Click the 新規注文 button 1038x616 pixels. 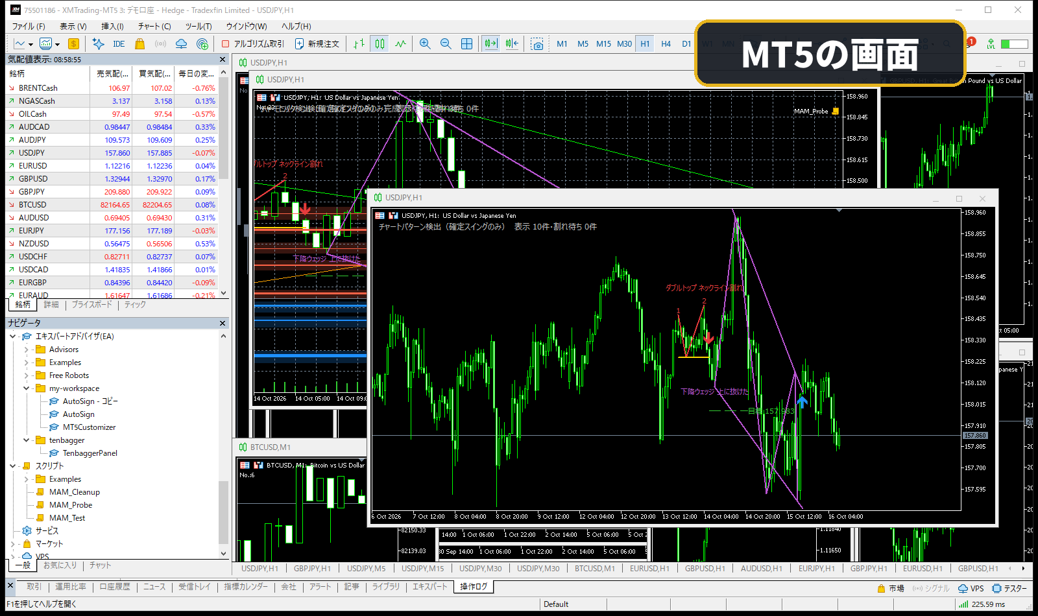point(317,44)
